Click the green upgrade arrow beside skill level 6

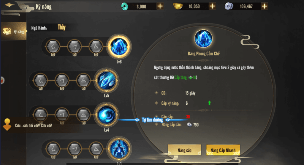pyautogui.click(x=209, y=103)
